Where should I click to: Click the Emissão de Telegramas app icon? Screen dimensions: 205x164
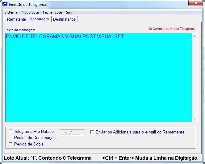point(5,4)
